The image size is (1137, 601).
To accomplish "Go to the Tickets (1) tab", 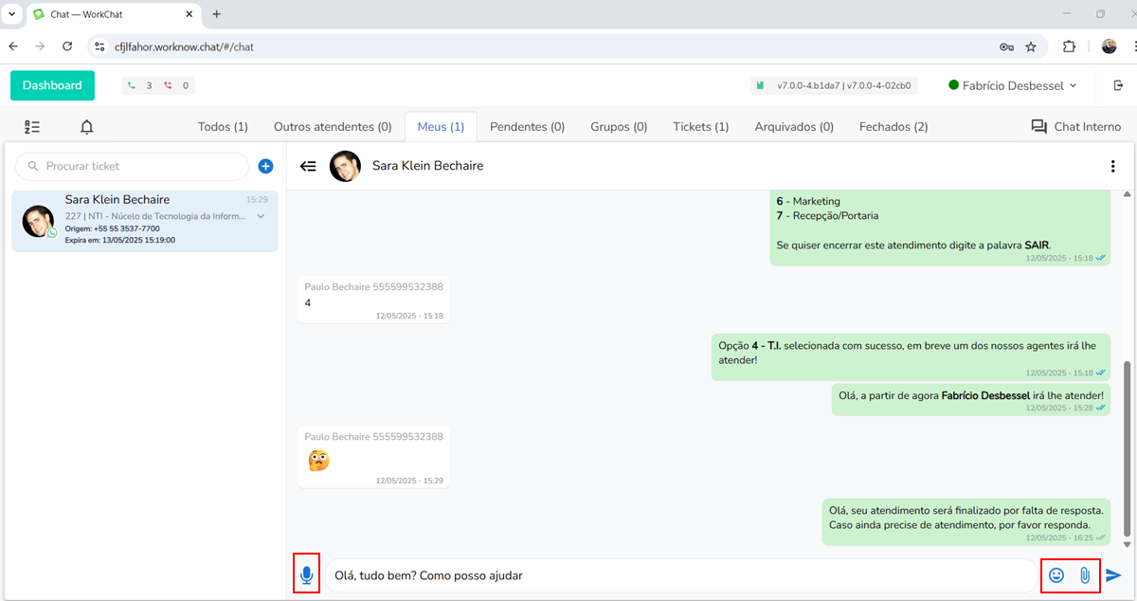I will click(x=700, y=127).
